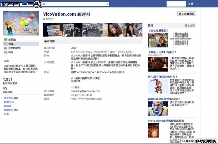
Task: Click the 1,851 likes count
Action: click(x=8, y=79)
